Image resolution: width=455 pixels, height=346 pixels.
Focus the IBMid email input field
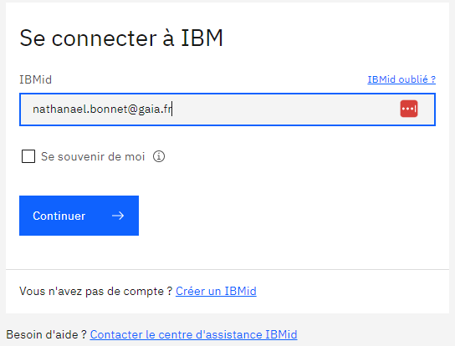coord(227,109)
